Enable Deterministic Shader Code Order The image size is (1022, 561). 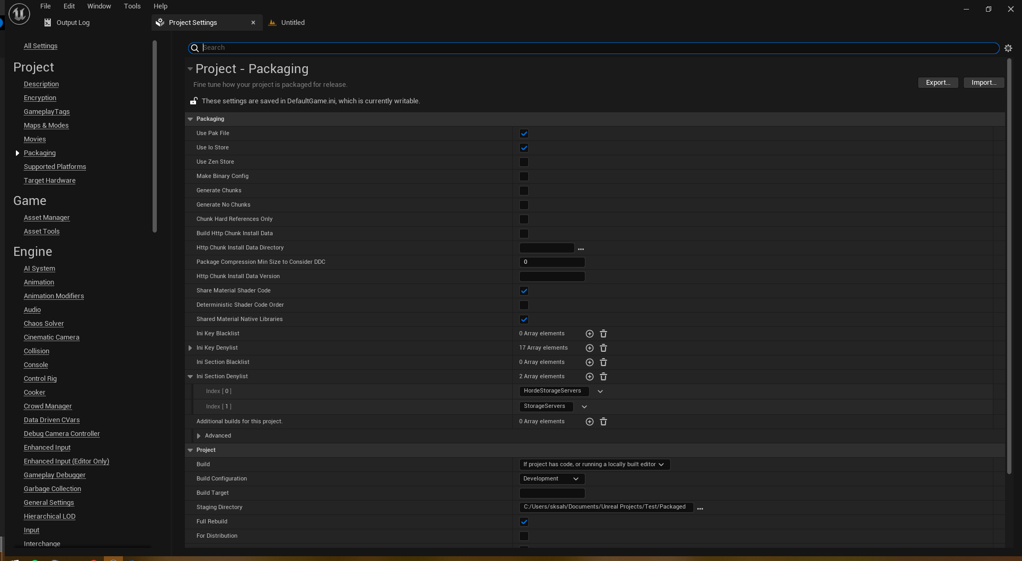(524, 305)
